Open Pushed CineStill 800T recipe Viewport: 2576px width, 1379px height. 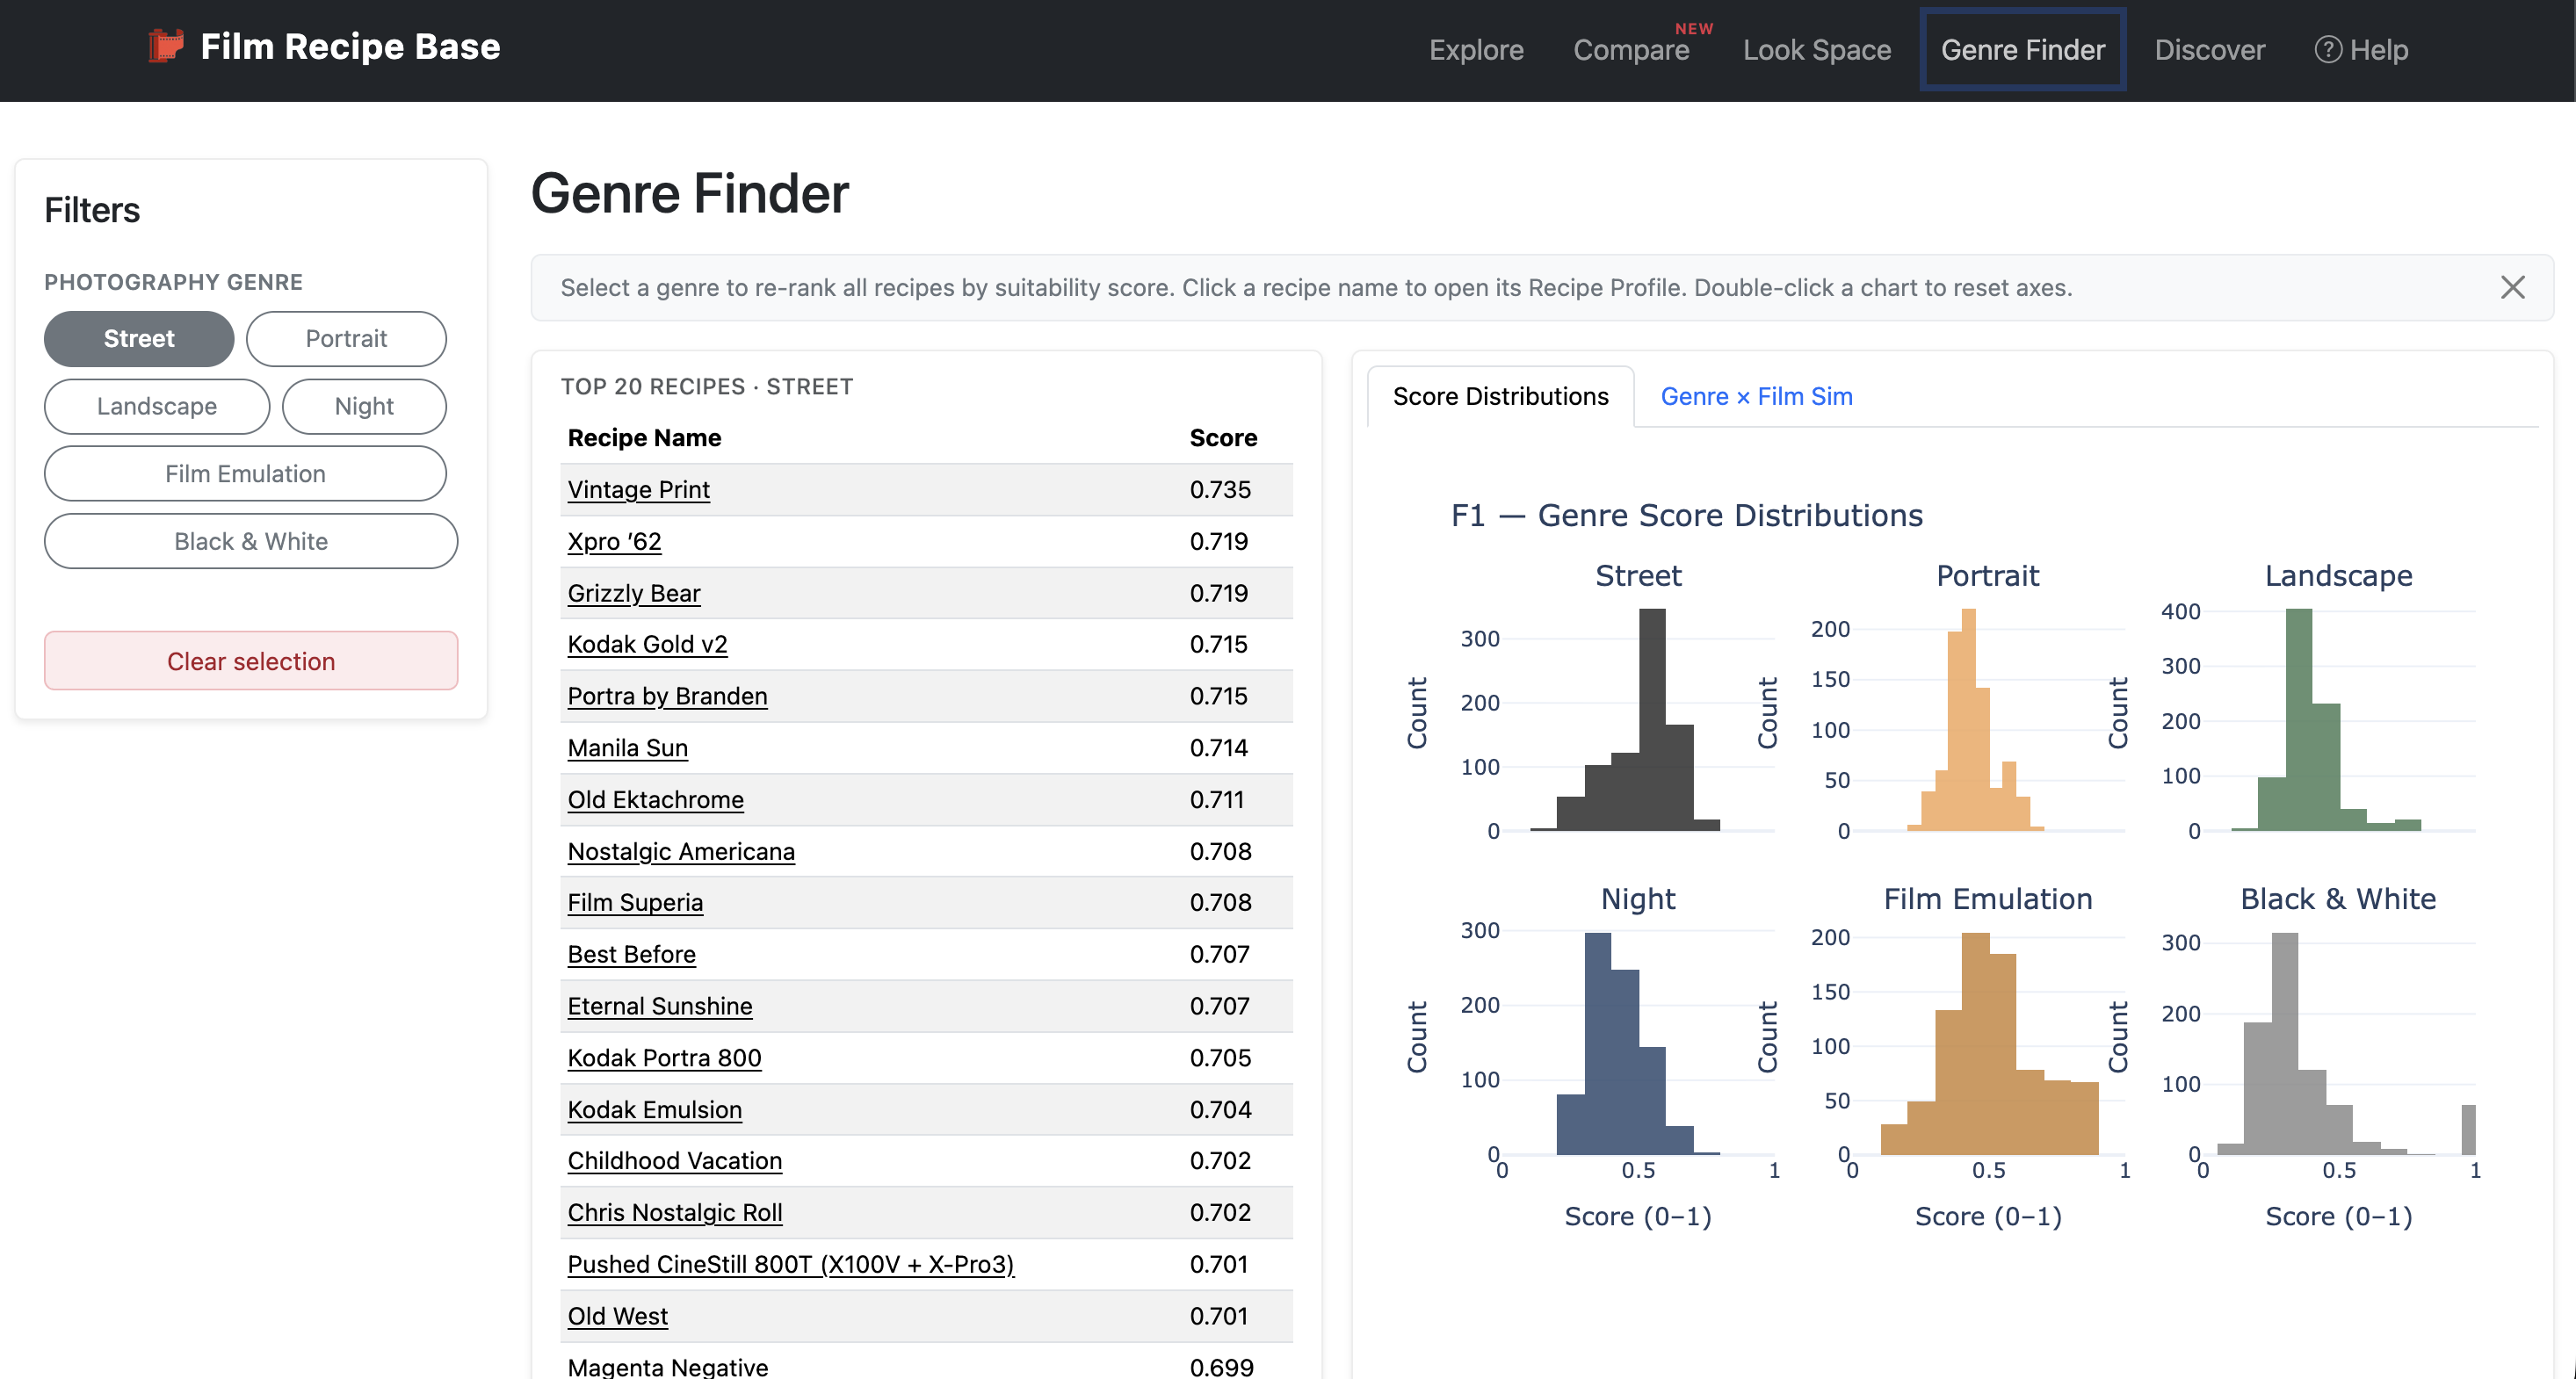pos(790,1265)
